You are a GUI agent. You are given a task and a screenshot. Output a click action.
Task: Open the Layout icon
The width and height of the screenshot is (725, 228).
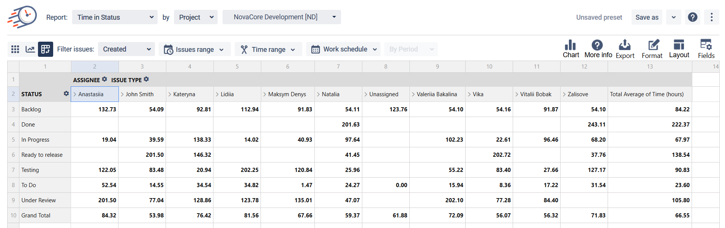click(x=679, y=45)
